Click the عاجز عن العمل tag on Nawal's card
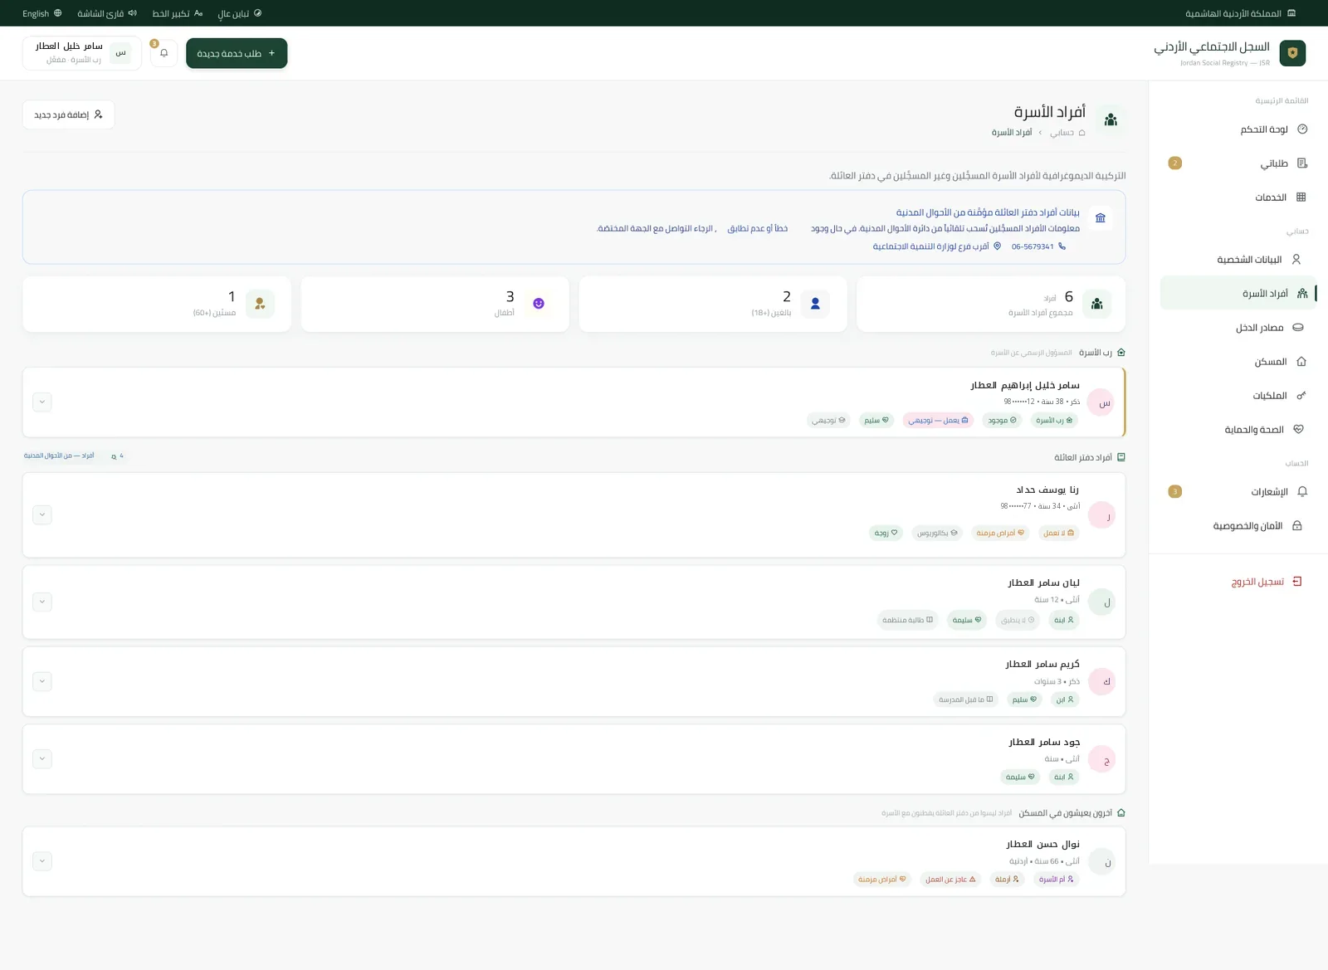Screen dimensions: 1328x970 (951, 880)
